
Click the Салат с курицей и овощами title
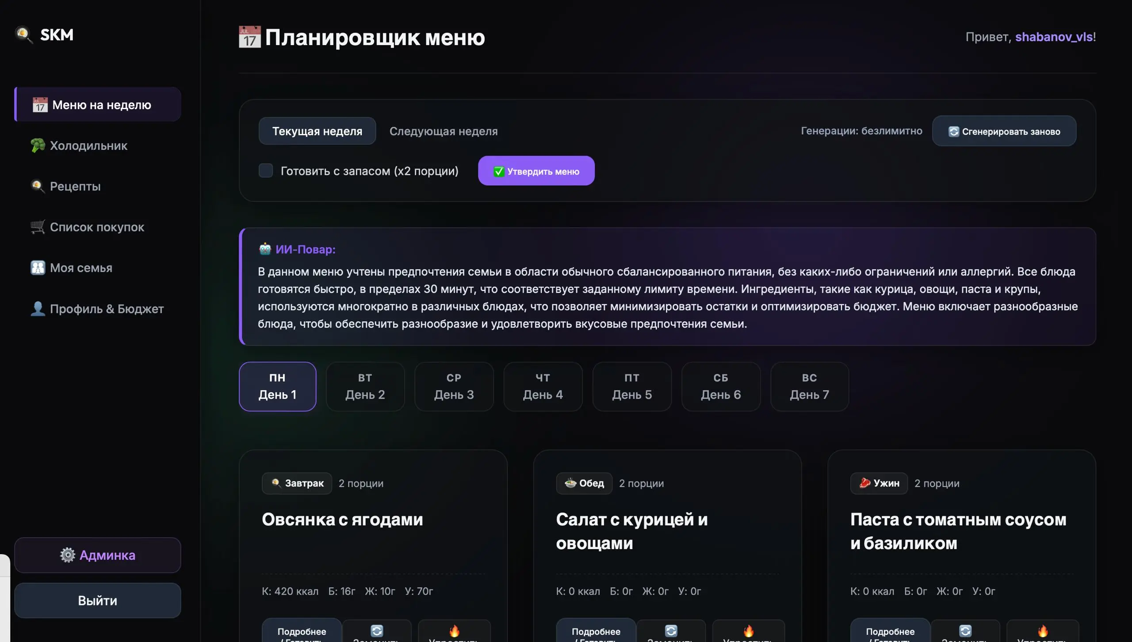pos(632,531)
